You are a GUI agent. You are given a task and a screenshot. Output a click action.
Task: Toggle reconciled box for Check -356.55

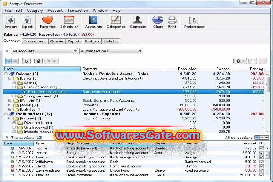click(x=261, y=166)
